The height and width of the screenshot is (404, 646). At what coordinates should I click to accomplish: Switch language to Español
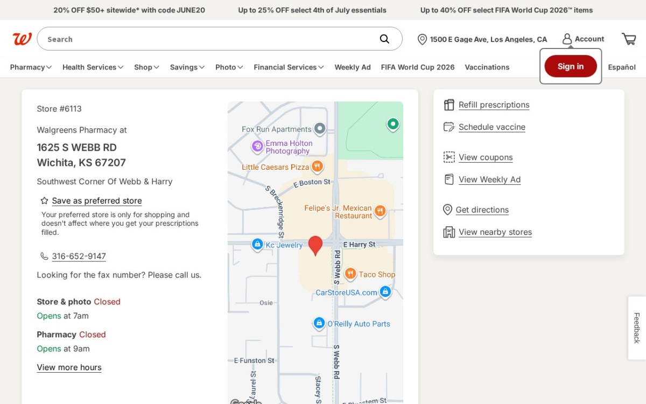[622, 67]
